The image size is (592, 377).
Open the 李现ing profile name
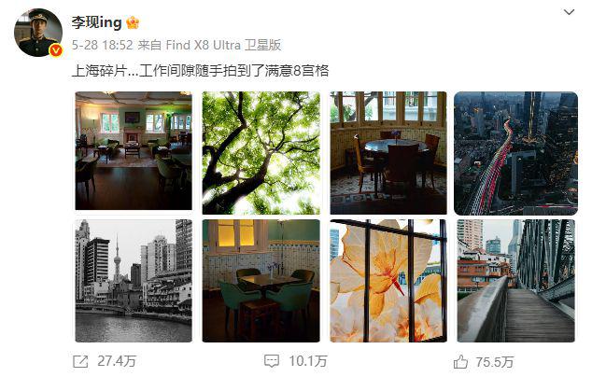97,22
